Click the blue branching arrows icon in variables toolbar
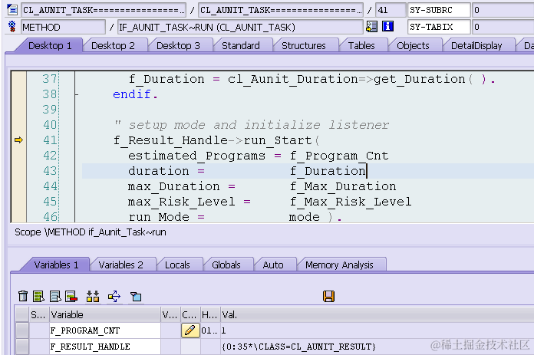Viewport: 534px width, 355px height. (x=114, y=296)
